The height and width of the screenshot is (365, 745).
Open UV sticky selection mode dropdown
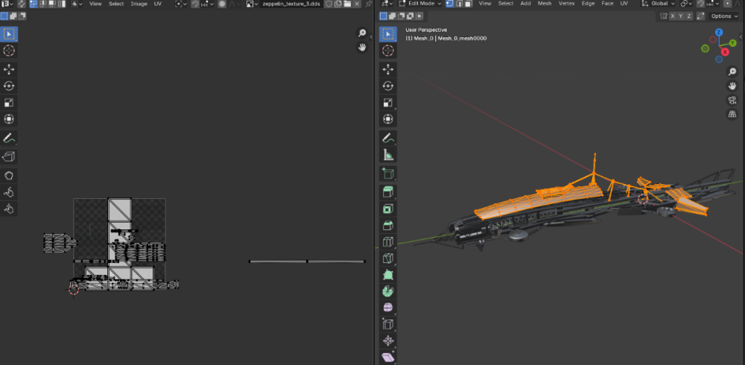coord(77,4)
